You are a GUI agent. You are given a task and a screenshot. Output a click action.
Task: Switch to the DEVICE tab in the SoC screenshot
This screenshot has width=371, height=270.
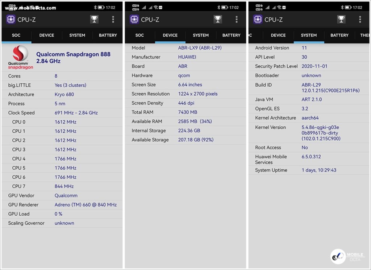[x=47, y=35]
